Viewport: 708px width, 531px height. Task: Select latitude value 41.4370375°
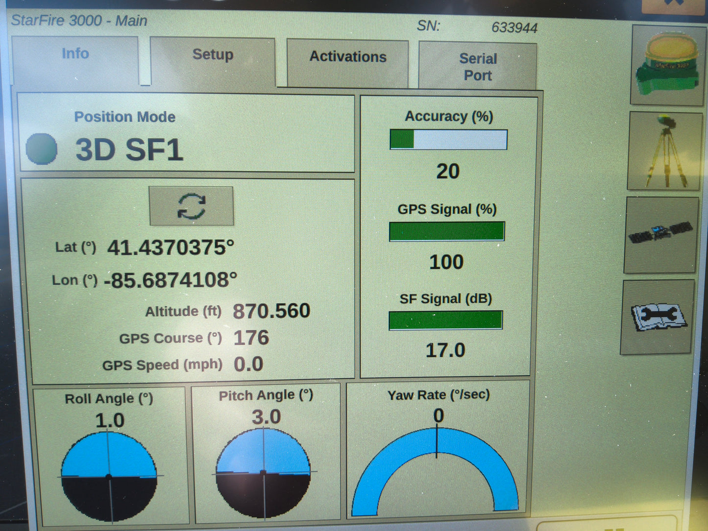click(x=171, y=247)
